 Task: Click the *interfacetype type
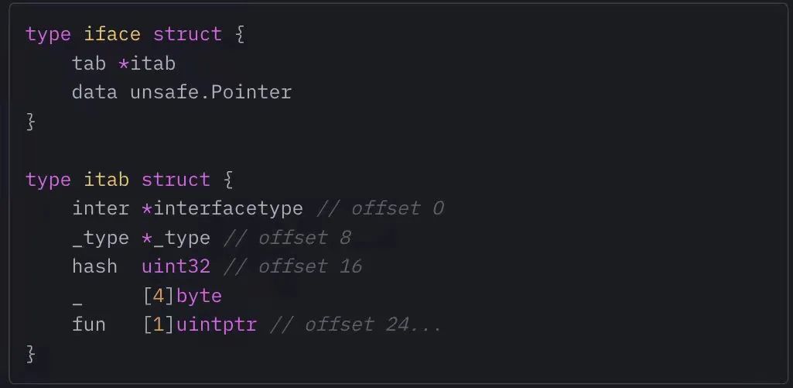[222, 208]
